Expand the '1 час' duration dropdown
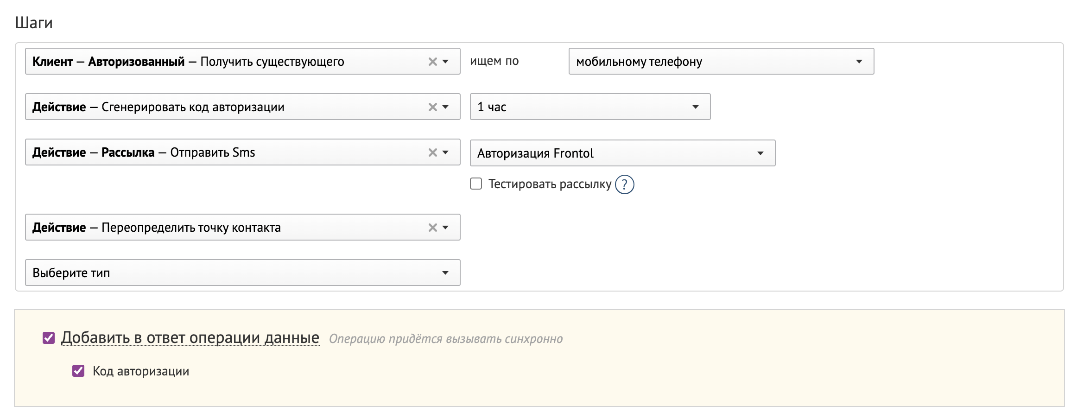 589,107
